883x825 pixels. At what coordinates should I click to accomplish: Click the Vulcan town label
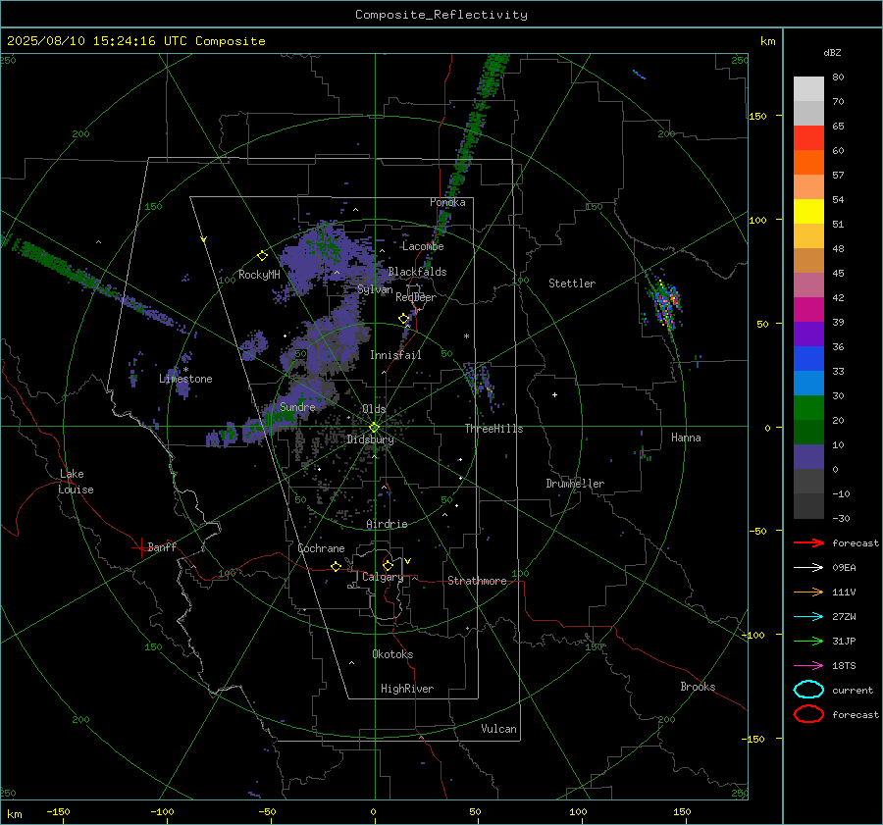click(498, 729)
